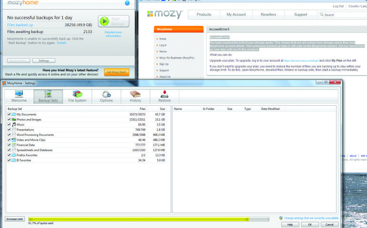Viewport: 367px width, 228px height.
Task: Open the Restore section
Action: pyautogui.click(x=164, y=96)
